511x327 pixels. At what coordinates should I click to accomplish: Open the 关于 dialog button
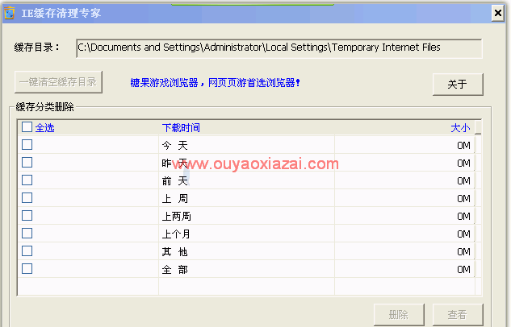458,85
